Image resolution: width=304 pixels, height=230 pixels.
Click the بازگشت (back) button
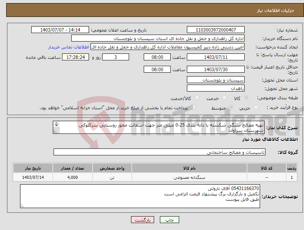143,220
